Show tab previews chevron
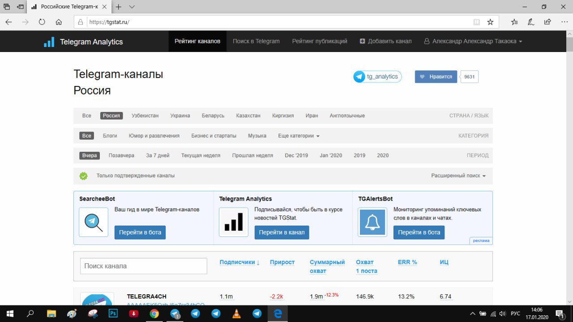Screen dimensions: 573x322 click(132, 7)
